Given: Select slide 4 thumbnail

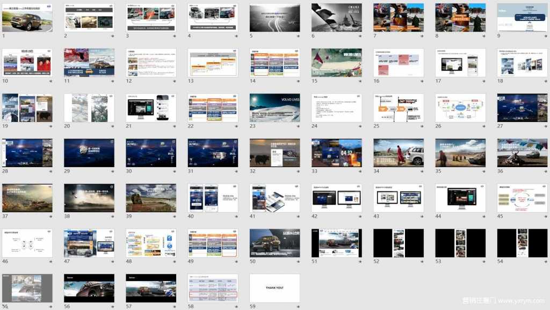Looking at the screenshot, I should click(x=213, y=18).
